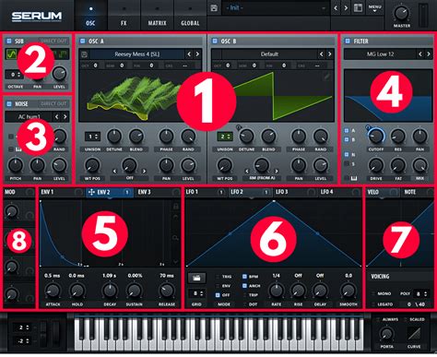Load previous wavetable in OSC A
Viewport: 437px width, 357px height.
click(x=189, y=54)
